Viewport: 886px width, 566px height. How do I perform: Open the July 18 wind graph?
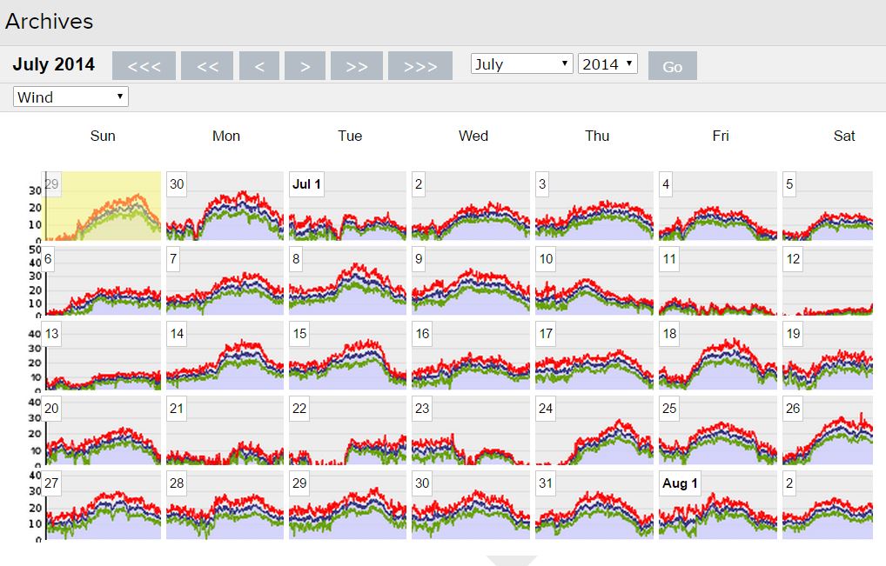pyautogui.click(x=717, y=356)
